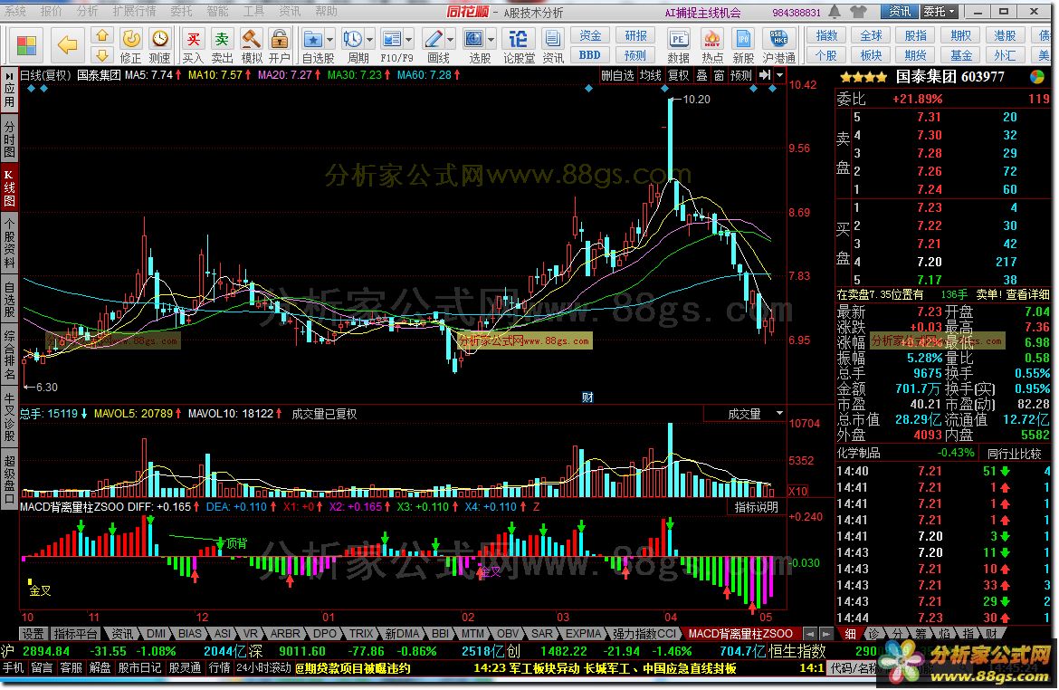Expand the 选股 dropdown arrow

[x=491, y=39]
